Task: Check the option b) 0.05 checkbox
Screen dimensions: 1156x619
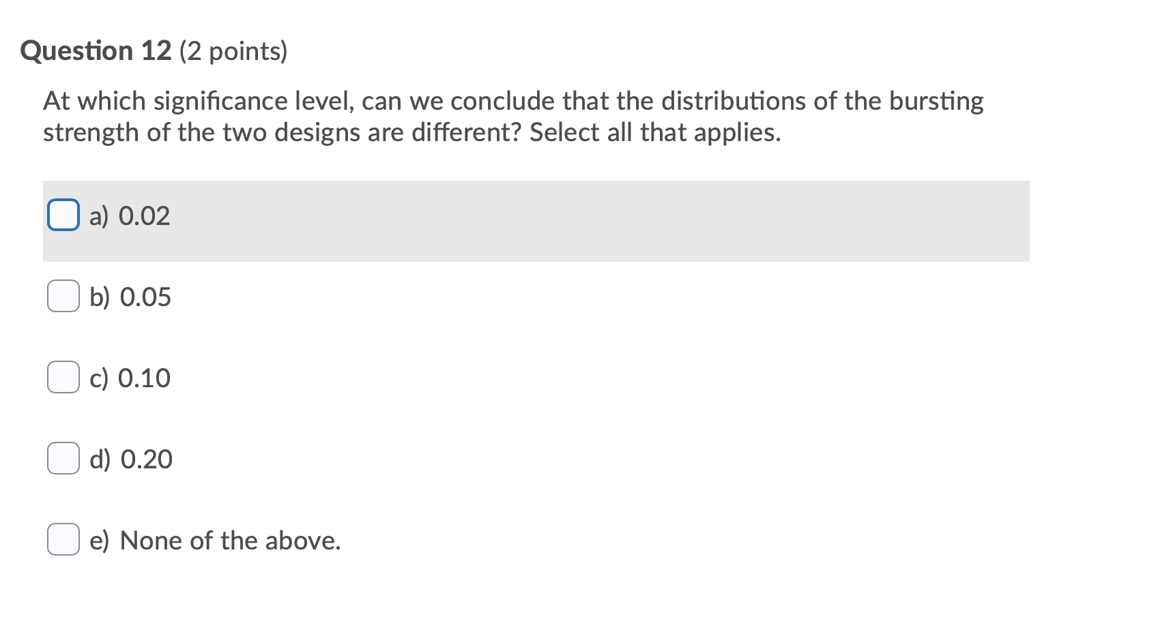Action: (x=62, y=297)
